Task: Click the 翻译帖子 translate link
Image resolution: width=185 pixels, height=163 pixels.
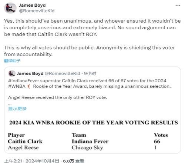Action: pyautogui.click(x=12, y=61)
